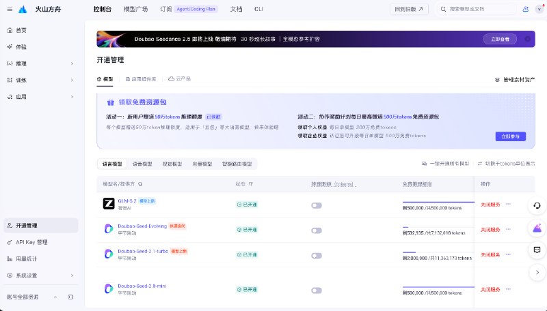Click 立即查看 on the banner

click(x=500, y=39)
